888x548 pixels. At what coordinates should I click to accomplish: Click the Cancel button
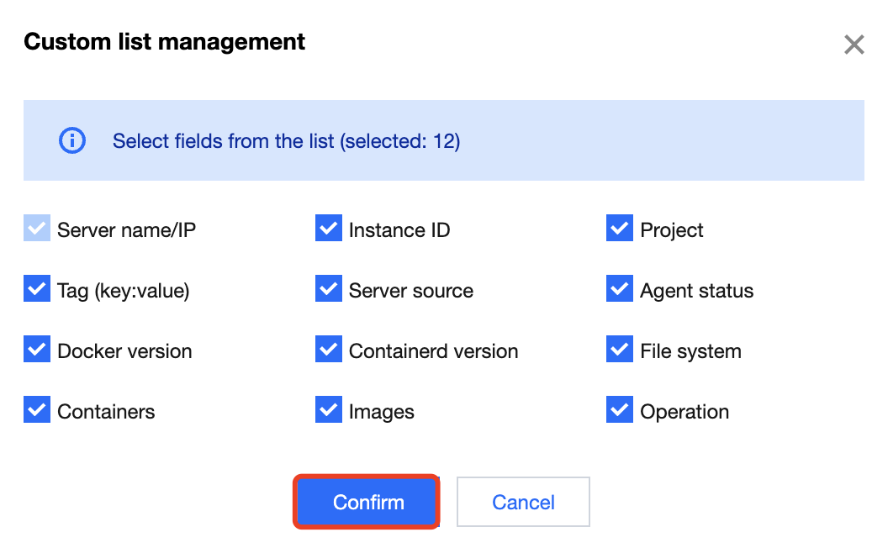pos(523,502)
